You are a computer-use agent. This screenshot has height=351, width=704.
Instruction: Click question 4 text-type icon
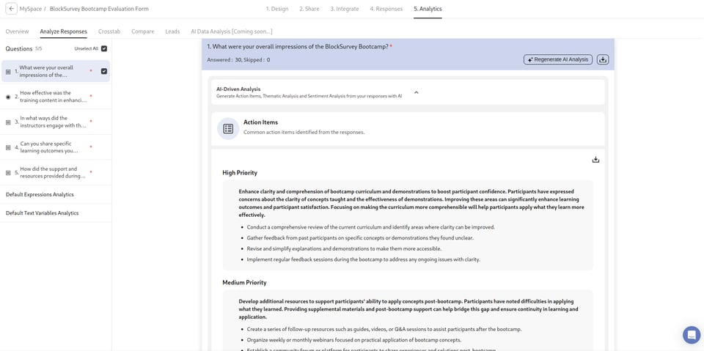(x=8, y=148)
